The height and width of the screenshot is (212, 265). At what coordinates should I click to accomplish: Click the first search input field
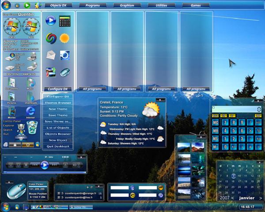[120, 188]
